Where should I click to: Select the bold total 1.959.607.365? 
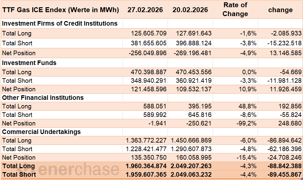(x=146, y=174)
